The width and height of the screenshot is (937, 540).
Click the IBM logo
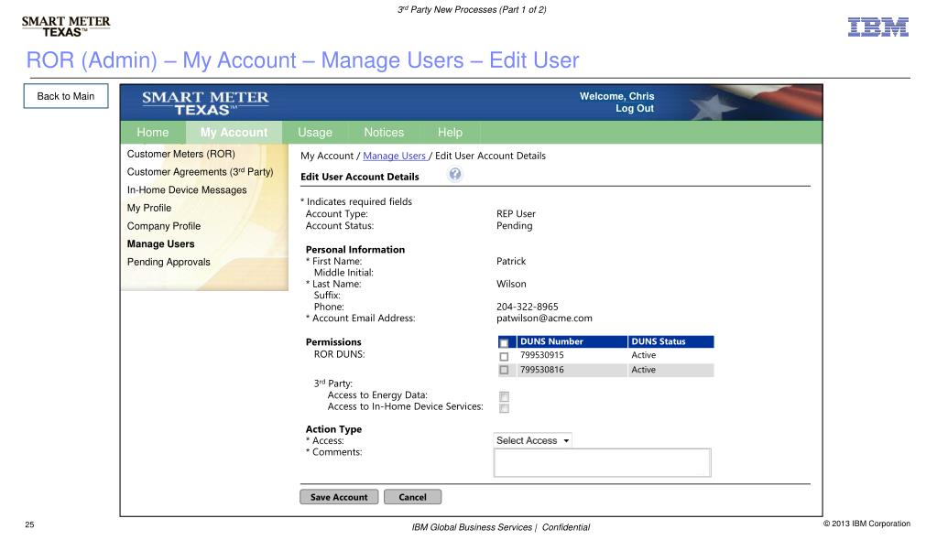click(877, 27)
